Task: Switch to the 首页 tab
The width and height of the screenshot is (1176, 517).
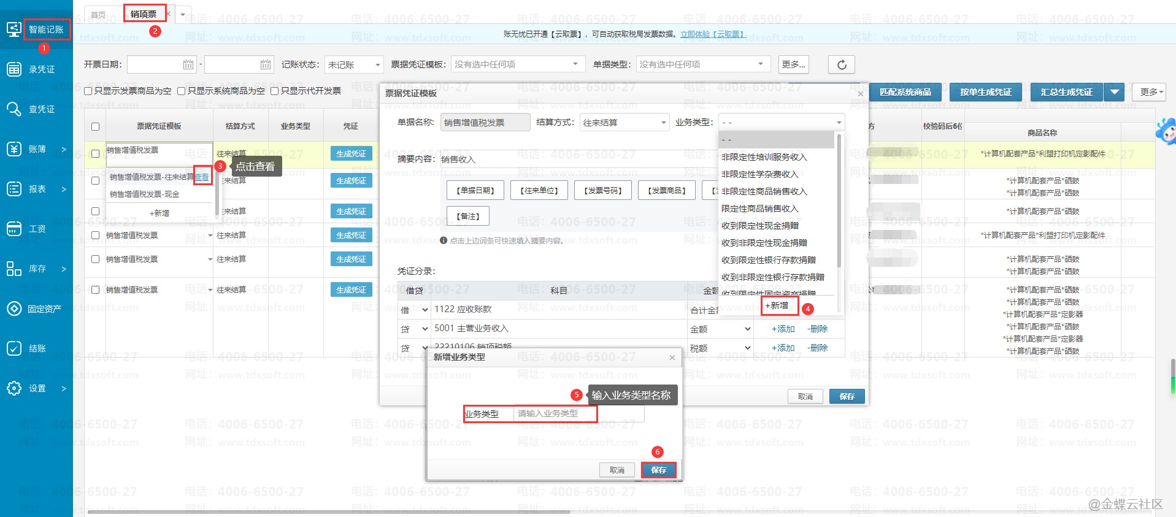Action: coord(98,15)
